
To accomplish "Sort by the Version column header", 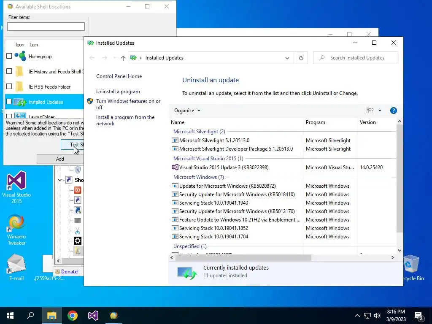I will (x=376, y=122).
